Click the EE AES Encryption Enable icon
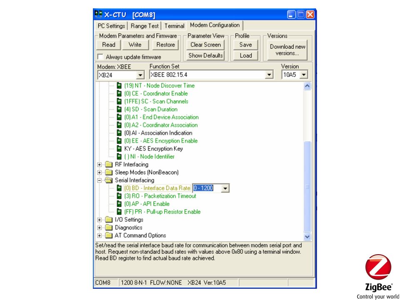Screen dimensions: 400x300 point(119,141)
